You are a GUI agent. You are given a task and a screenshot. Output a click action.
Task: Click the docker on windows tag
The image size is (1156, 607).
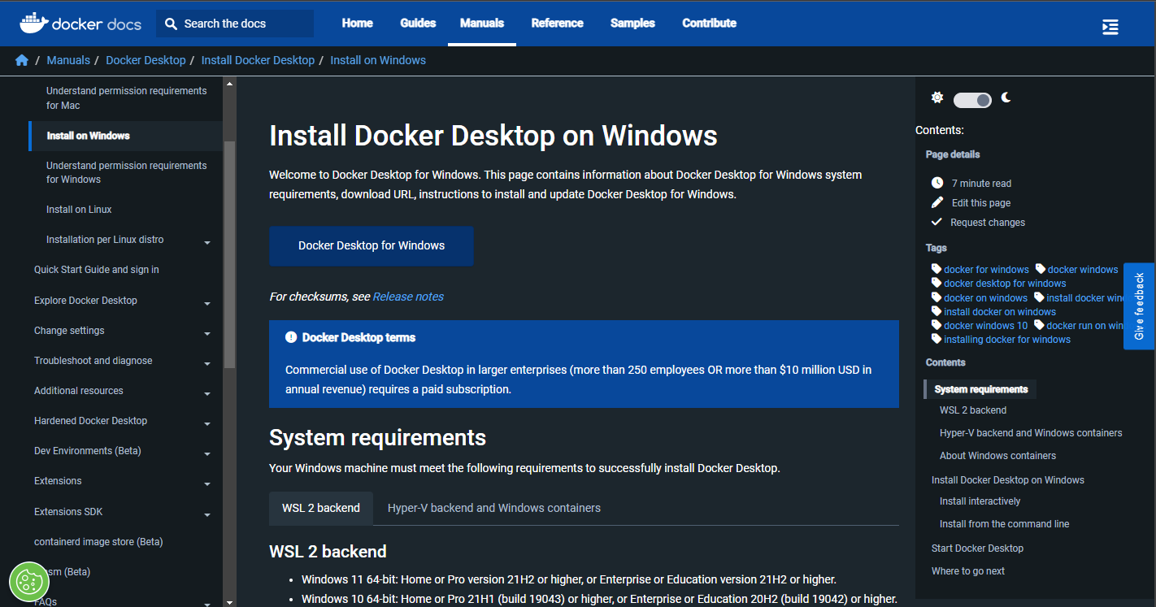point(986,298)
